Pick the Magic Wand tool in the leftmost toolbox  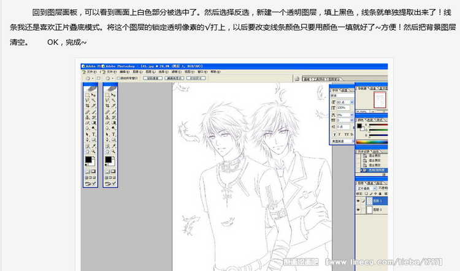(x=94, y=100)
